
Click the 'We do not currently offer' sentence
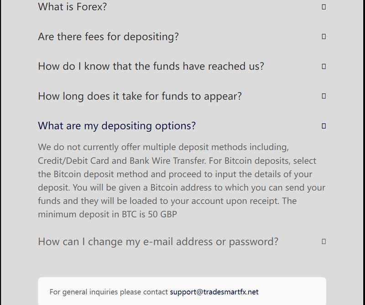(x=163, y=147)
